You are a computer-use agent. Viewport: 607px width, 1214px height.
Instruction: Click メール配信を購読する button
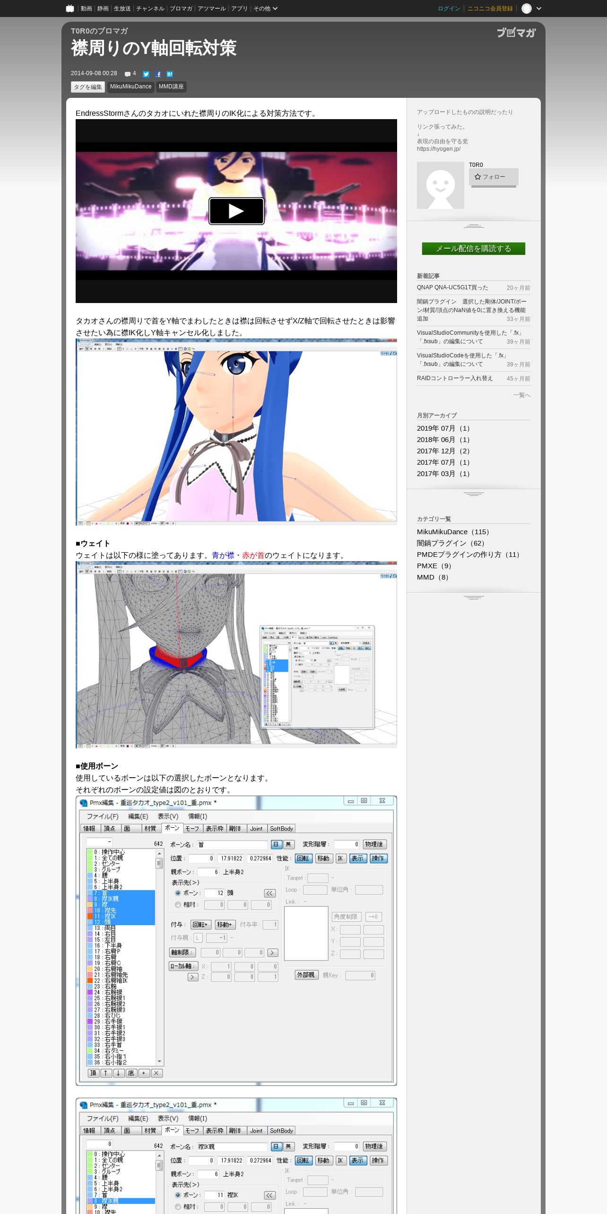click(474, 249)
